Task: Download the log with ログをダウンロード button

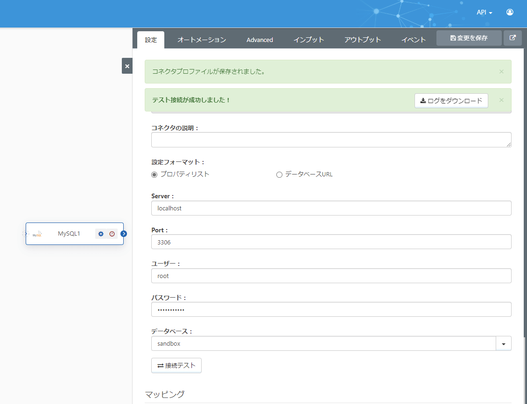Action: click(451, 101)
